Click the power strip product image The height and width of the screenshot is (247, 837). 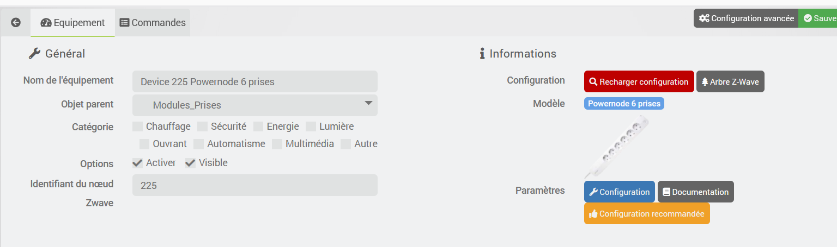[617, 145]
